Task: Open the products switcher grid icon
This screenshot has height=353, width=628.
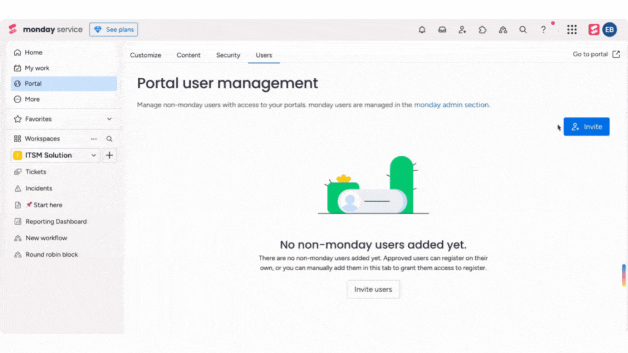Action: tap(572, 29)
